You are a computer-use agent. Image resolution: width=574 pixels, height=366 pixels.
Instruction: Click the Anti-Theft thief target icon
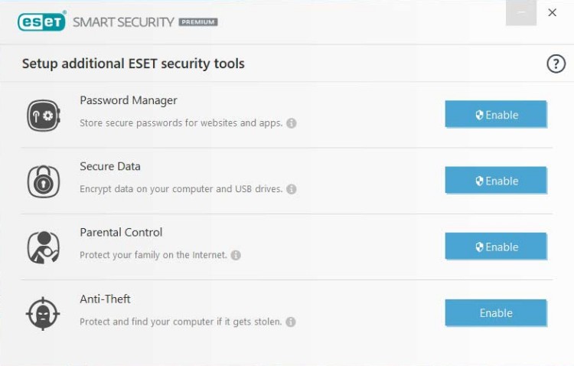pos(43,314)
